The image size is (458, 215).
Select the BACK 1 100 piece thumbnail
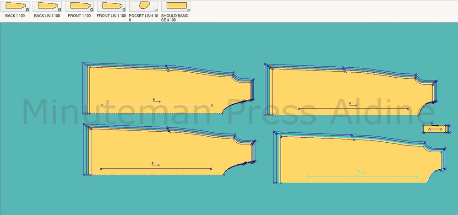[x=15, y=6]
